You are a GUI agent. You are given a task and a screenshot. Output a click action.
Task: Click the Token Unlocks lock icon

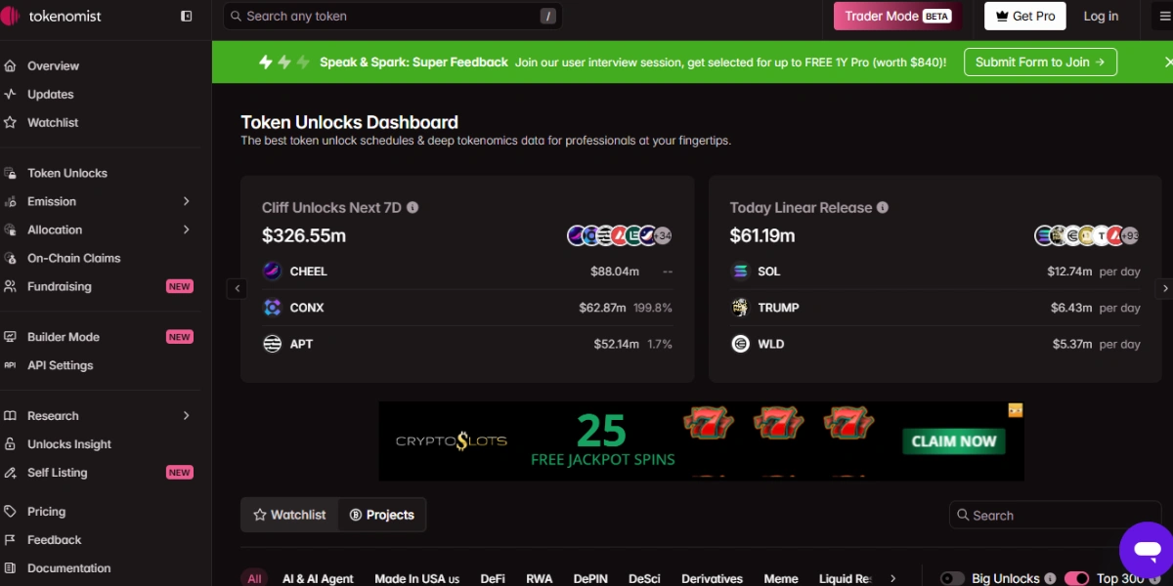(10, 173)
